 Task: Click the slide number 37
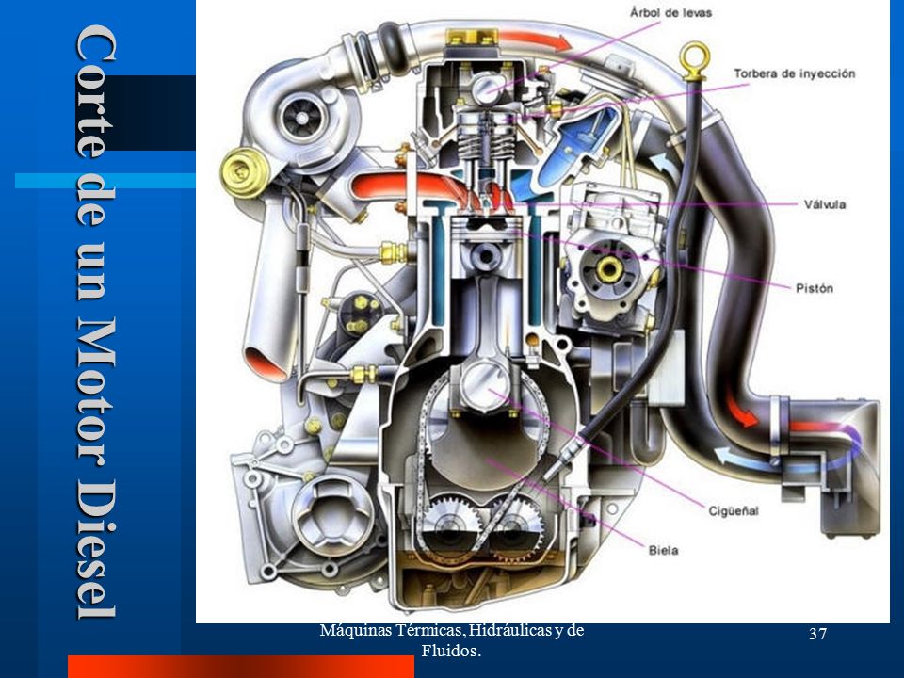(817, 634)
